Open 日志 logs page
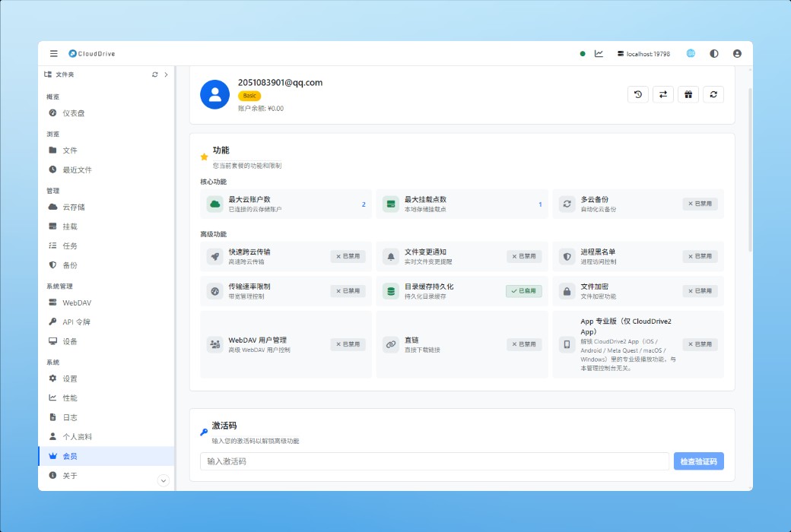Screen dimensions: 791x532 (106, 417)
